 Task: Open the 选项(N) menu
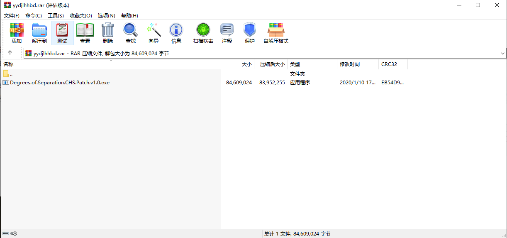[106, 15]
